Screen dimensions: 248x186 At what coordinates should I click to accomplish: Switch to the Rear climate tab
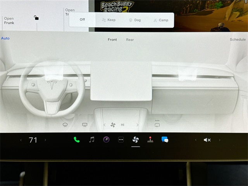point(130,40)
